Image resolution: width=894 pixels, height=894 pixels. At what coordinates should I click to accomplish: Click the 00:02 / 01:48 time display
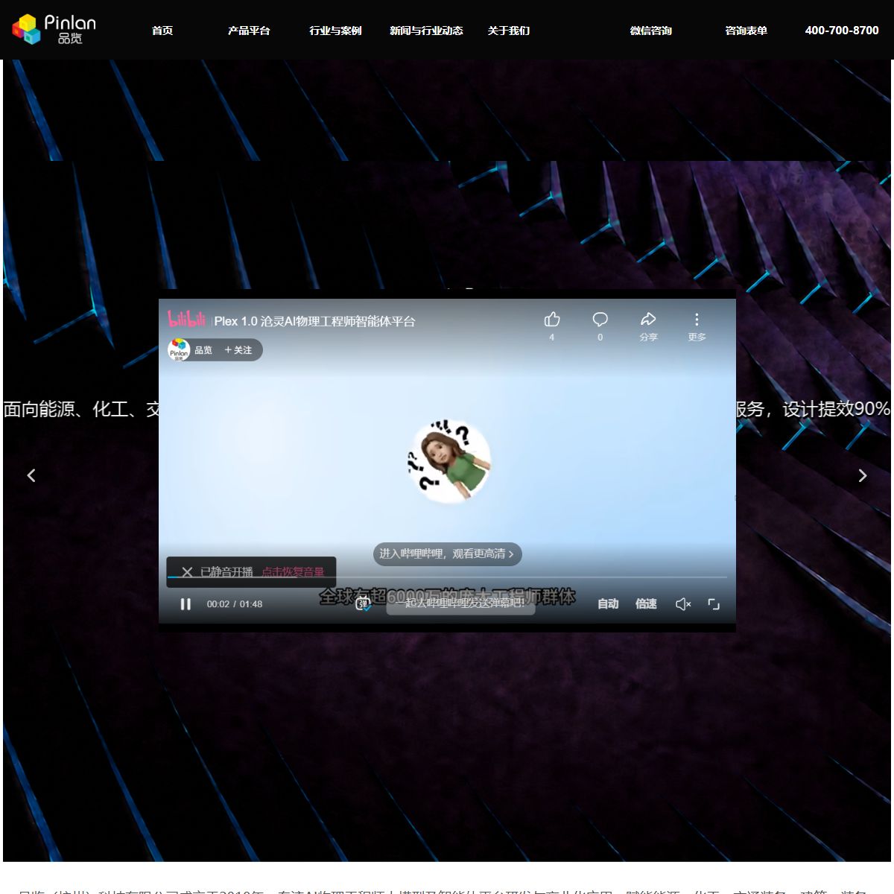click(235, 604)
